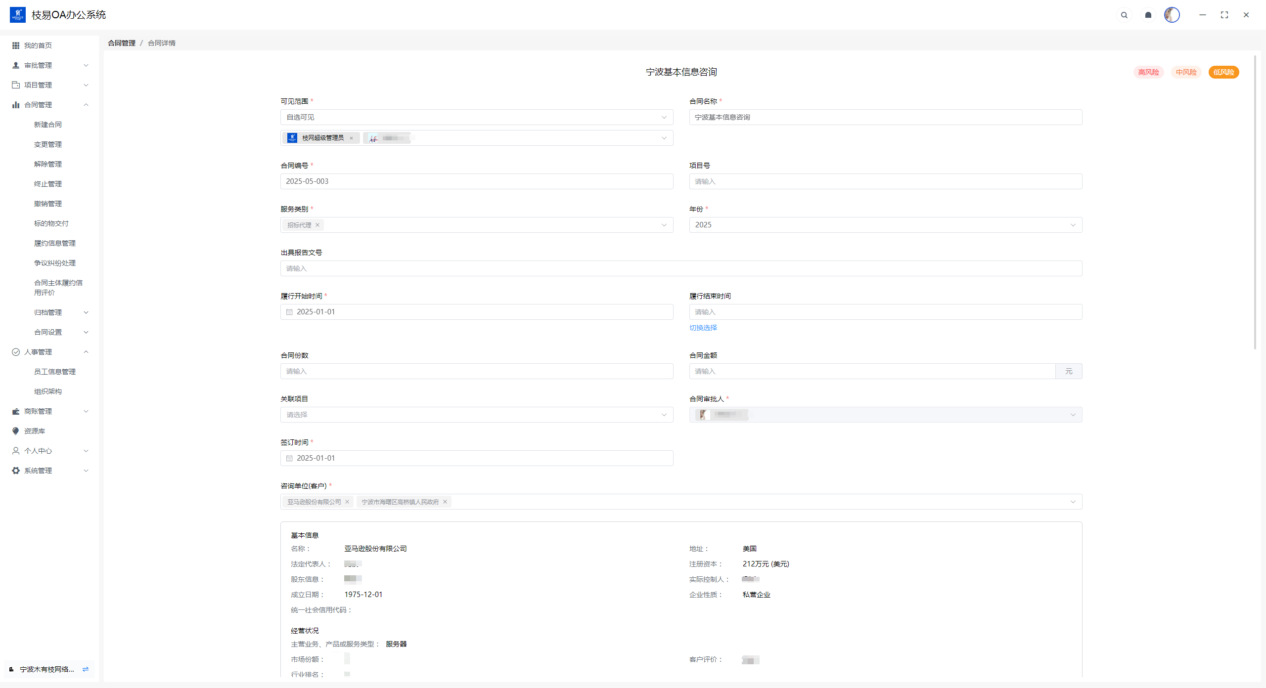Select the 低风险 risk tag
The image size is (1266, 688).
tap(1223, 72)
